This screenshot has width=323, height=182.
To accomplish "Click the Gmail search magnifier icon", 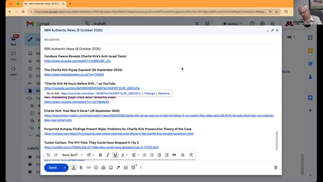I will click(87, 24).
